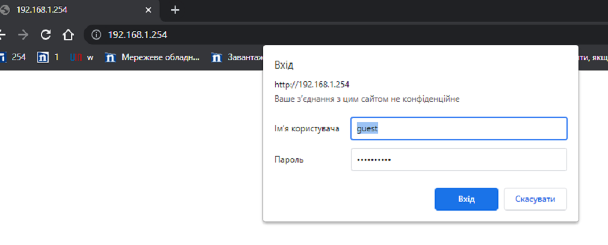Viewport: 608px width, 245px height.
Task: Click the "Пароль" password field
Action: point(459,160)
